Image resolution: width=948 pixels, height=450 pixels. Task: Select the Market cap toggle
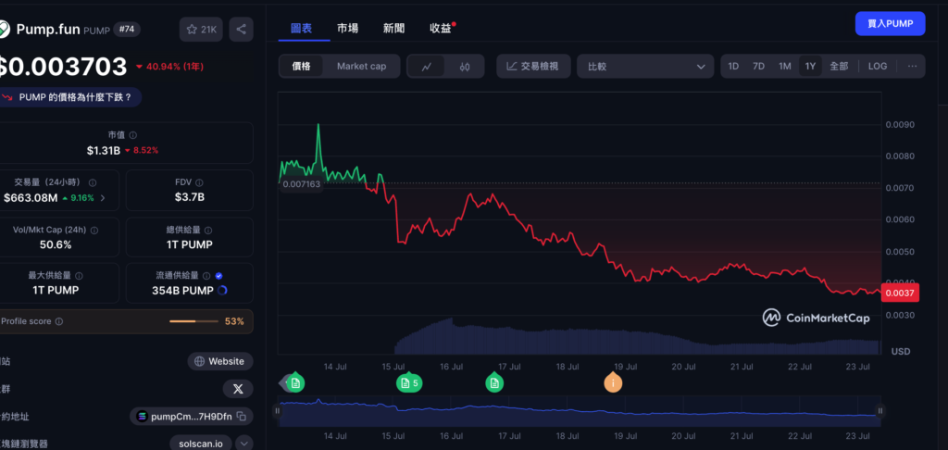click(x=361, y=67)
